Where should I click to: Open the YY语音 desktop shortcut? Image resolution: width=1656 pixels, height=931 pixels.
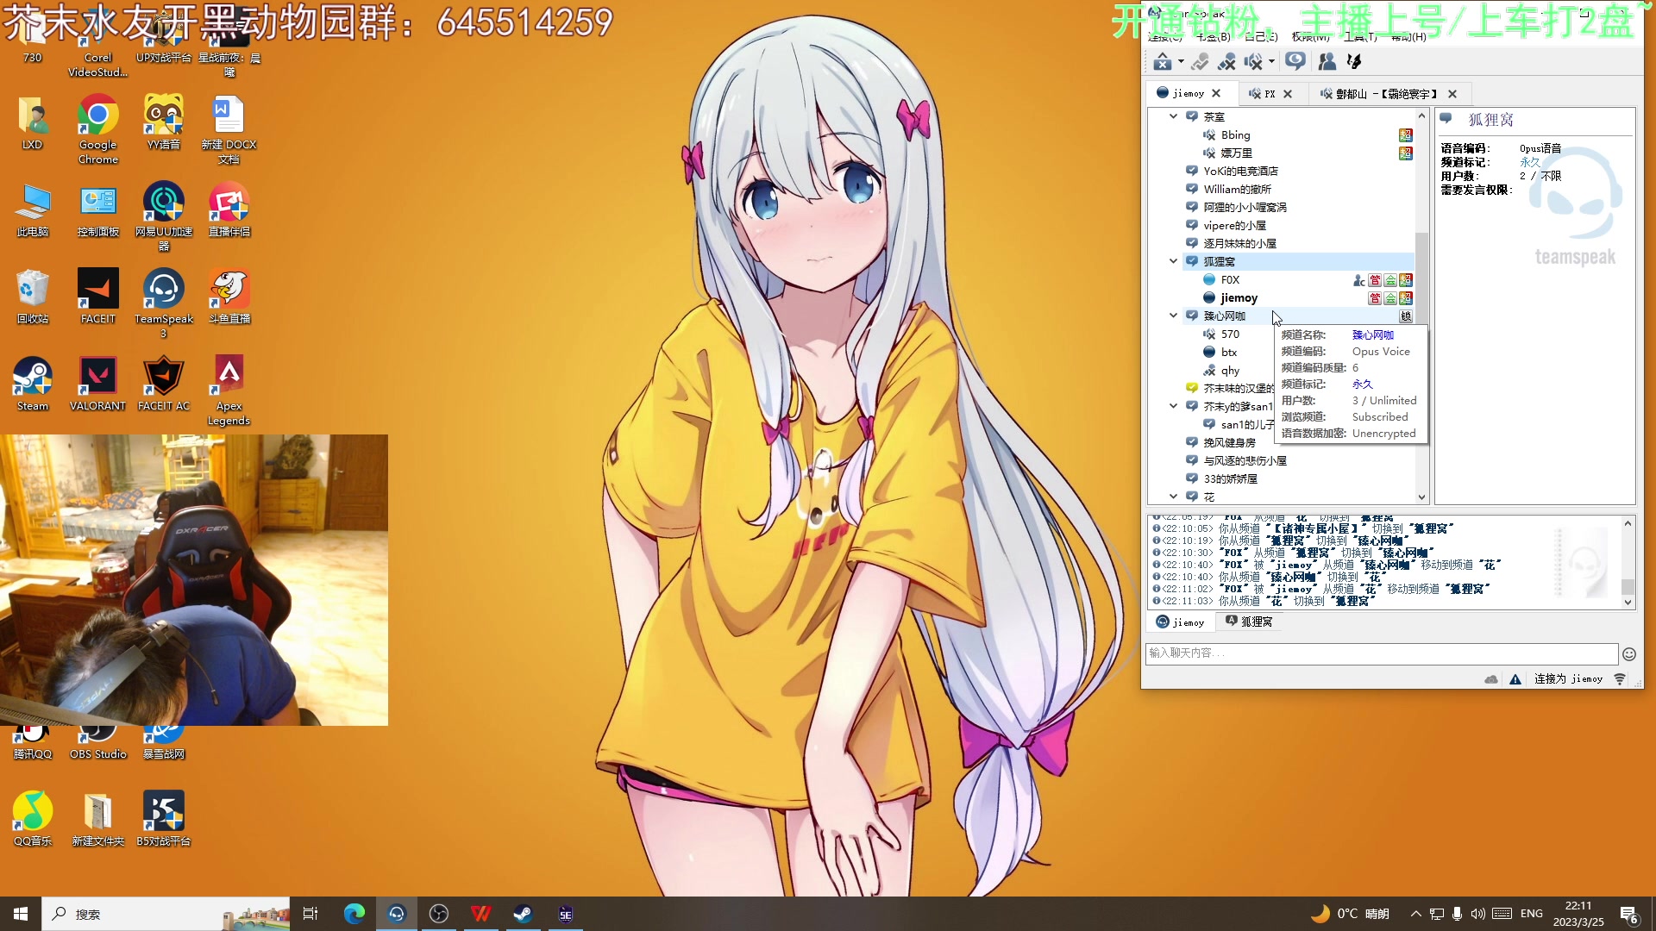[x=164, y=122]
